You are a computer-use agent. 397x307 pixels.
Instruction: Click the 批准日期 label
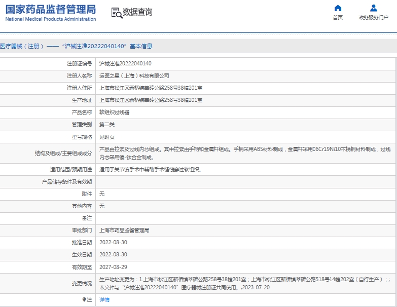[82, 242]
